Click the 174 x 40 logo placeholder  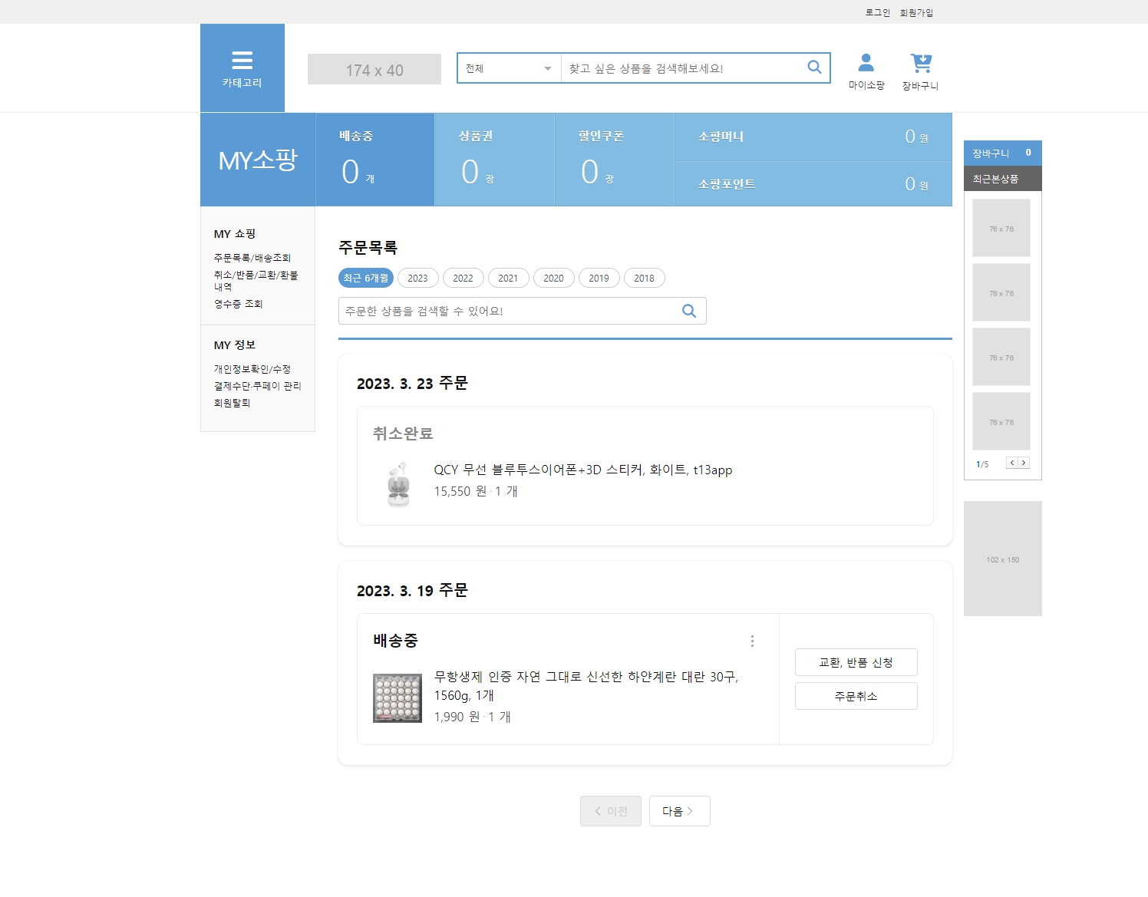[374, 69]
